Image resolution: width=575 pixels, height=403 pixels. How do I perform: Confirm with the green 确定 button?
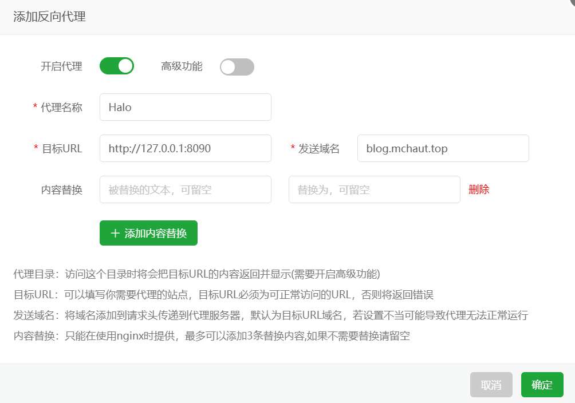[542, 385]
